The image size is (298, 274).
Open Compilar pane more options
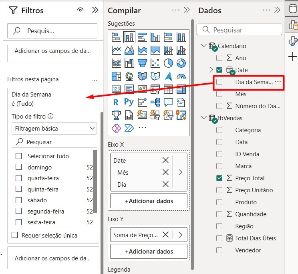(x=175, y=10)
